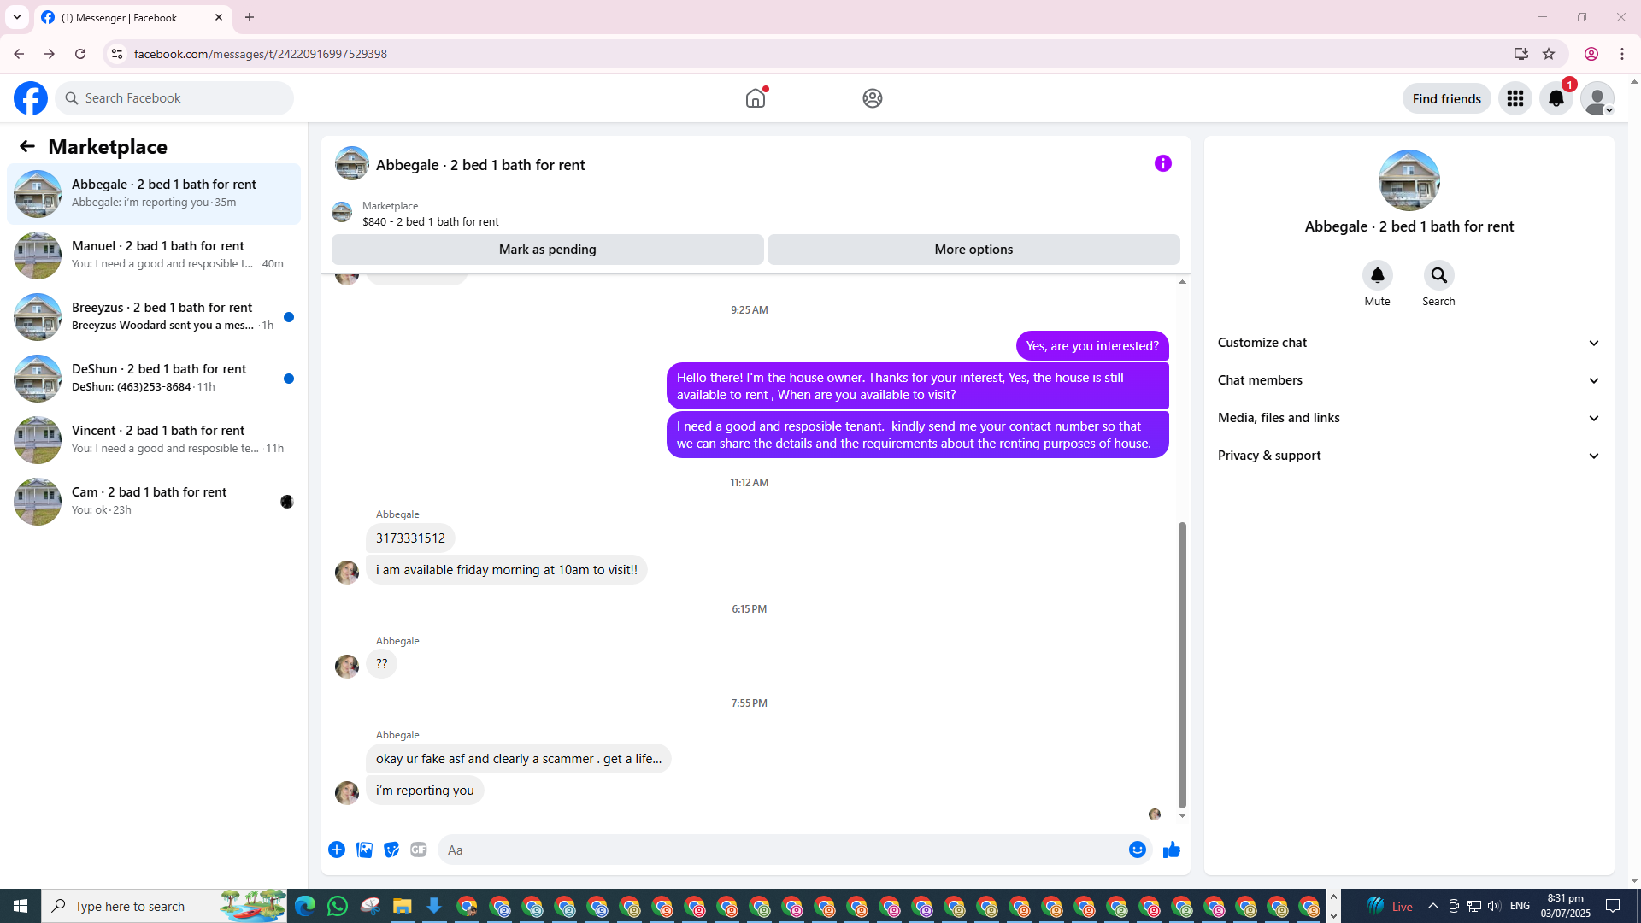
Task: Click the conversation info icon
Action: point(1162,163)
